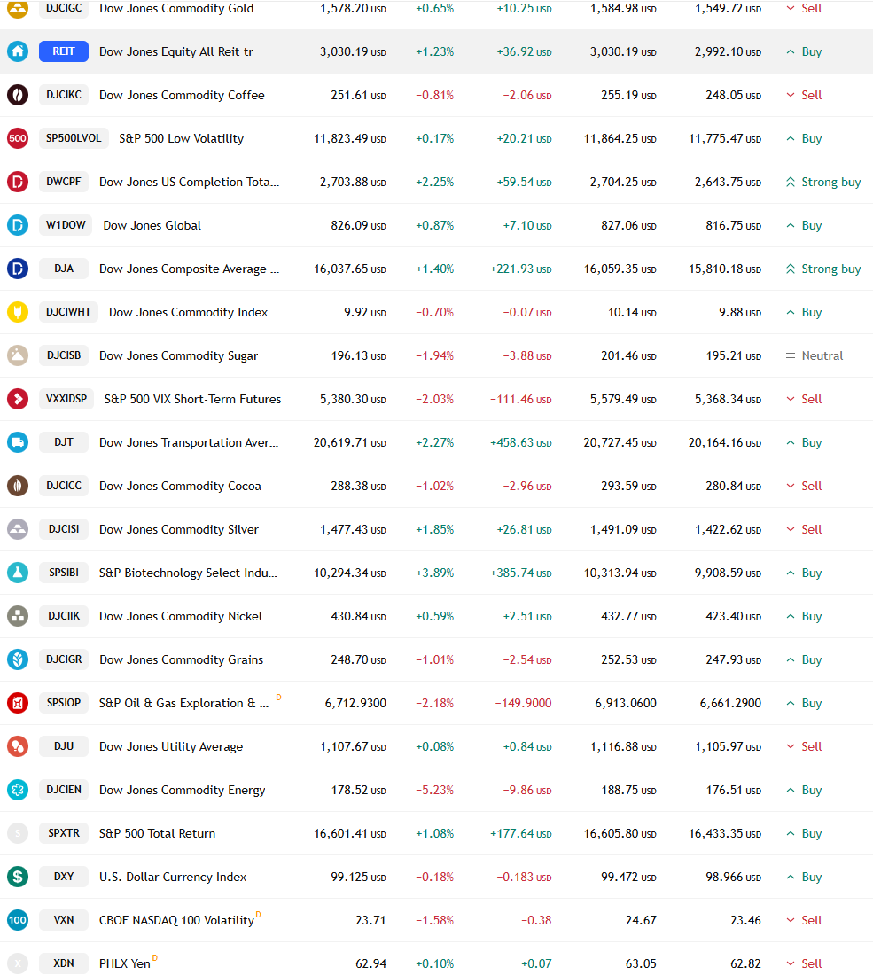Click the REIT house icon
Image resolution: width=873 pixels, height=975 pixels.
(x=18, y=51)
